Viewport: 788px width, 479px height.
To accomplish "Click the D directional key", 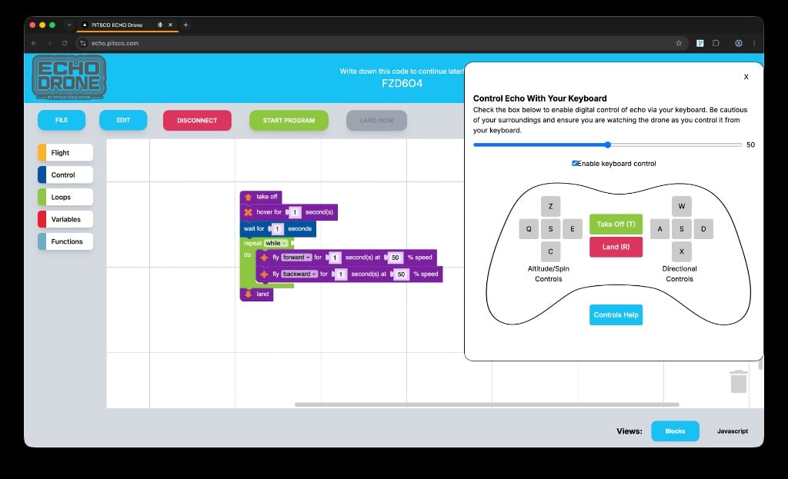I will (703, 229).
